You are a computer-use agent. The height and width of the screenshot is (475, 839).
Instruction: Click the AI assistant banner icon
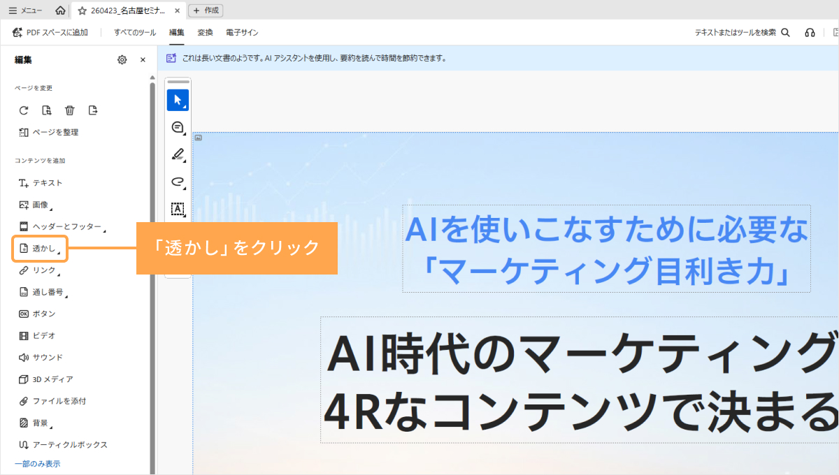coord(171,58)
